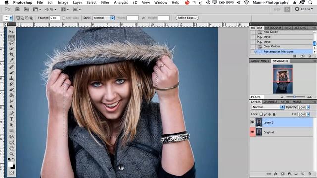
Task: Switch to the Channels tab
Action: [270, 102]
